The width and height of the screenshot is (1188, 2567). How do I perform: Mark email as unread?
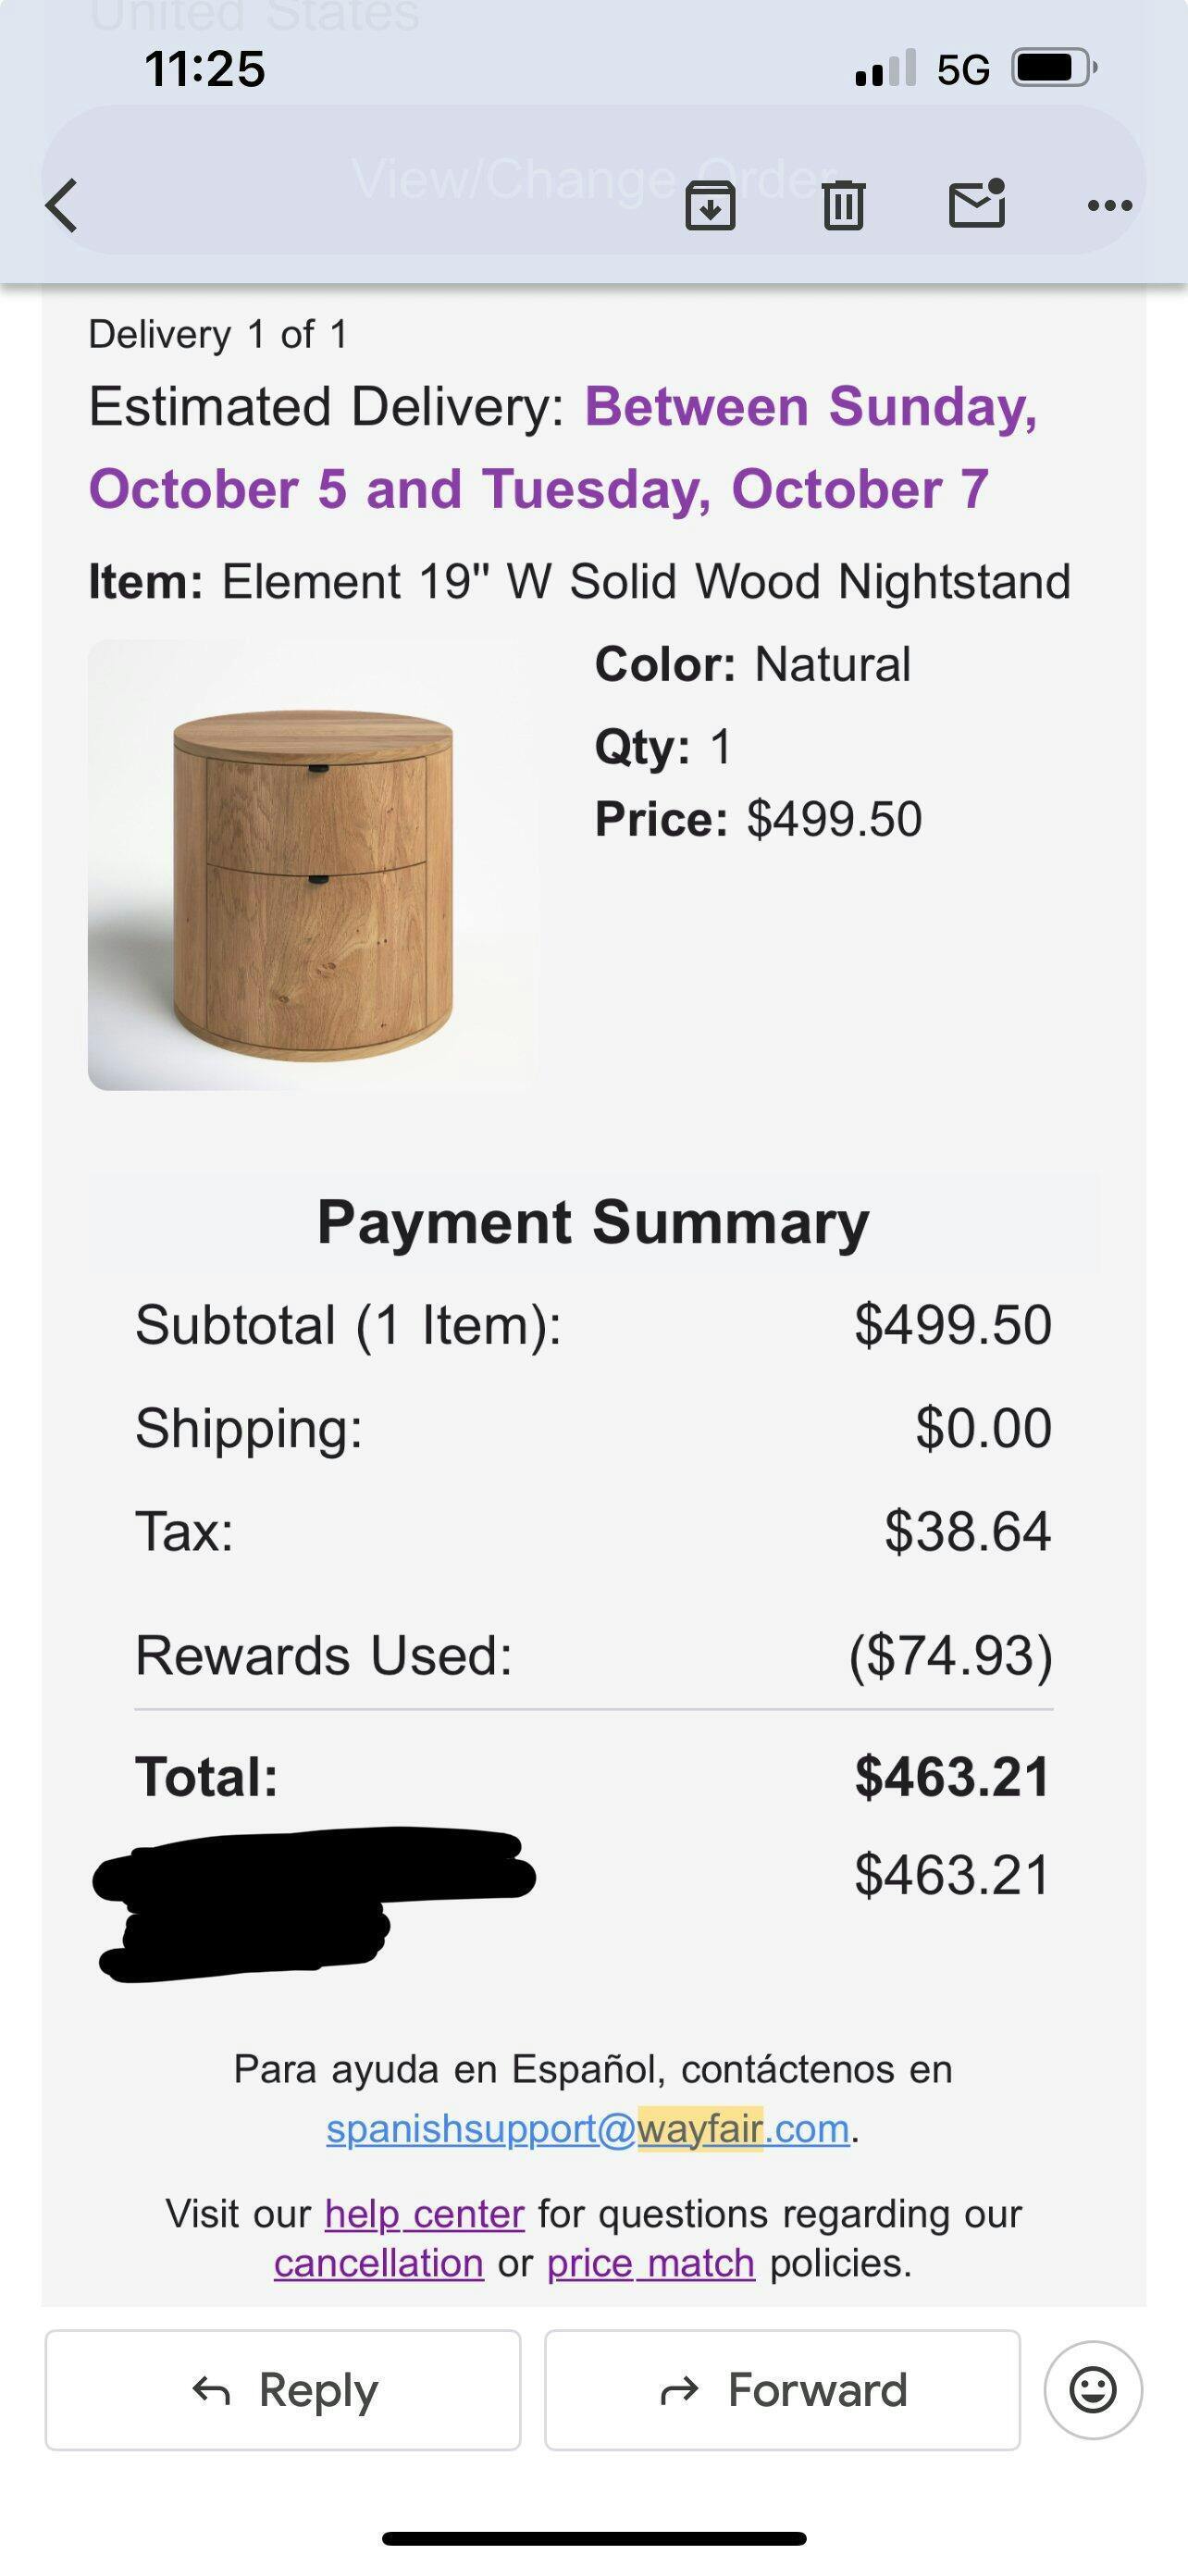[x=977, y=204]
